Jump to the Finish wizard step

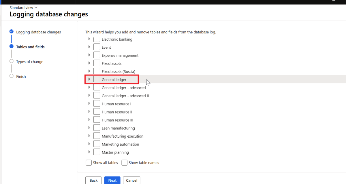coord(21,77)
